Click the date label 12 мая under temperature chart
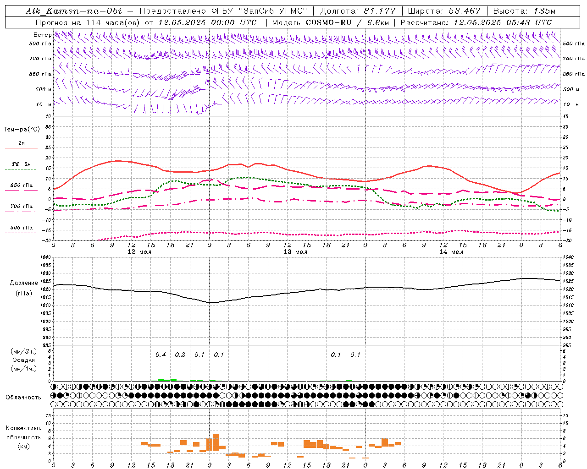The width and height of the screenshot is (587, 469). tap(139, 252)
